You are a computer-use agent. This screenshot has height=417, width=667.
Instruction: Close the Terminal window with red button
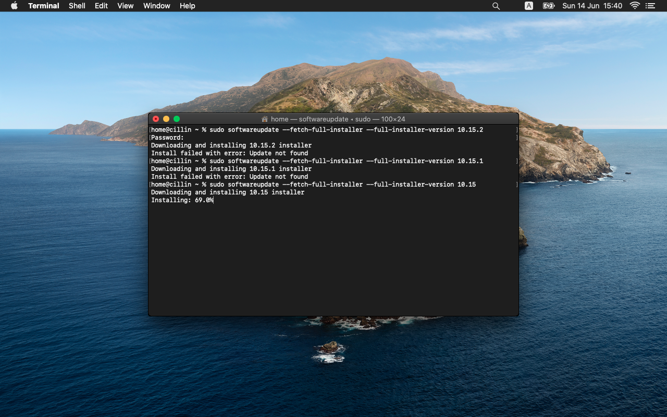(x=156, y=119)
